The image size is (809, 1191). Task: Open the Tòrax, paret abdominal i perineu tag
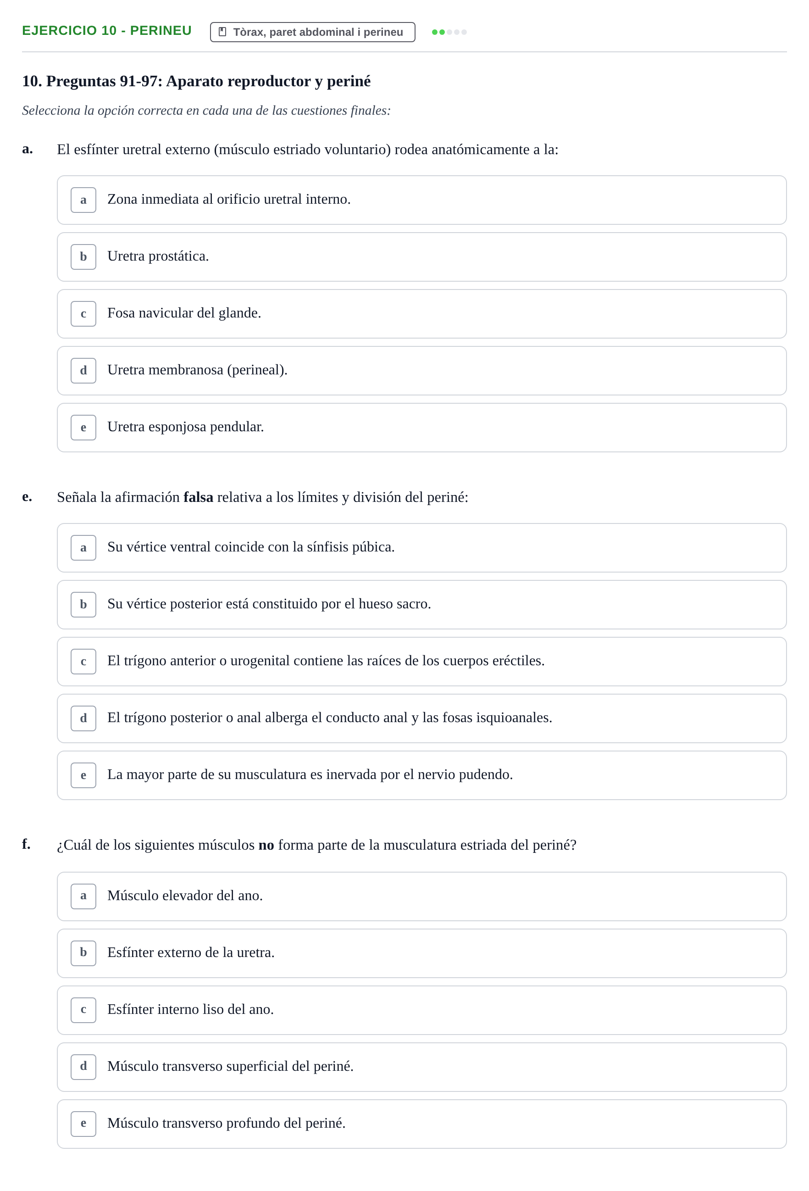(x=312, y=32)
